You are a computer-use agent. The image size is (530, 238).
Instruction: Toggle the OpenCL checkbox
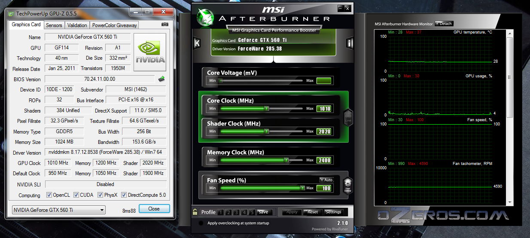[49, 195]
